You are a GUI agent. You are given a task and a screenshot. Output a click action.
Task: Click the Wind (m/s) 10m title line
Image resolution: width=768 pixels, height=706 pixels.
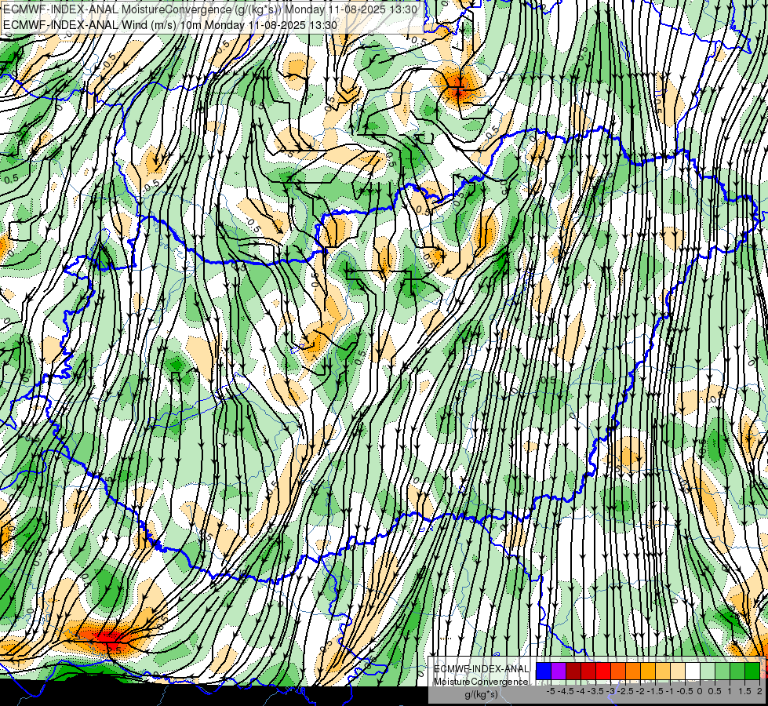[x=170, y=24]
